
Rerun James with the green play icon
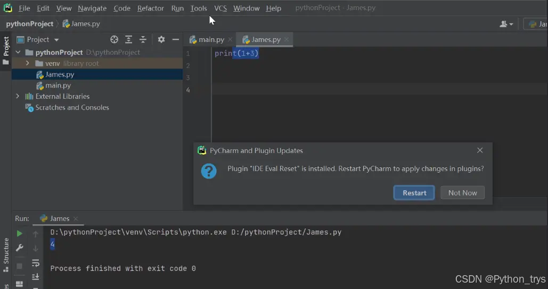(x=20, y=234)
